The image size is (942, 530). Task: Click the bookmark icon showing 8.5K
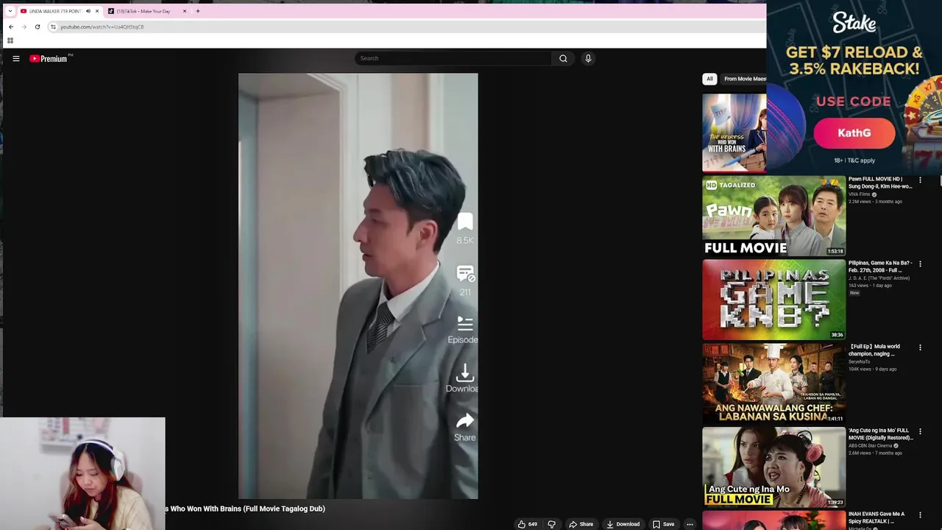[464, 222]
